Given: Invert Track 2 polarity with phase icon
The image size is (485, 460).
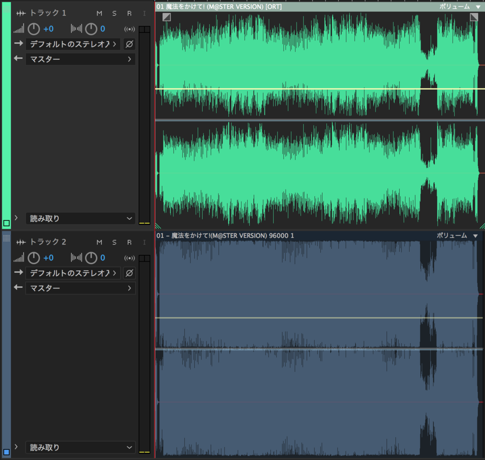Looking at the screenshot, I should [x=129, y=273].
